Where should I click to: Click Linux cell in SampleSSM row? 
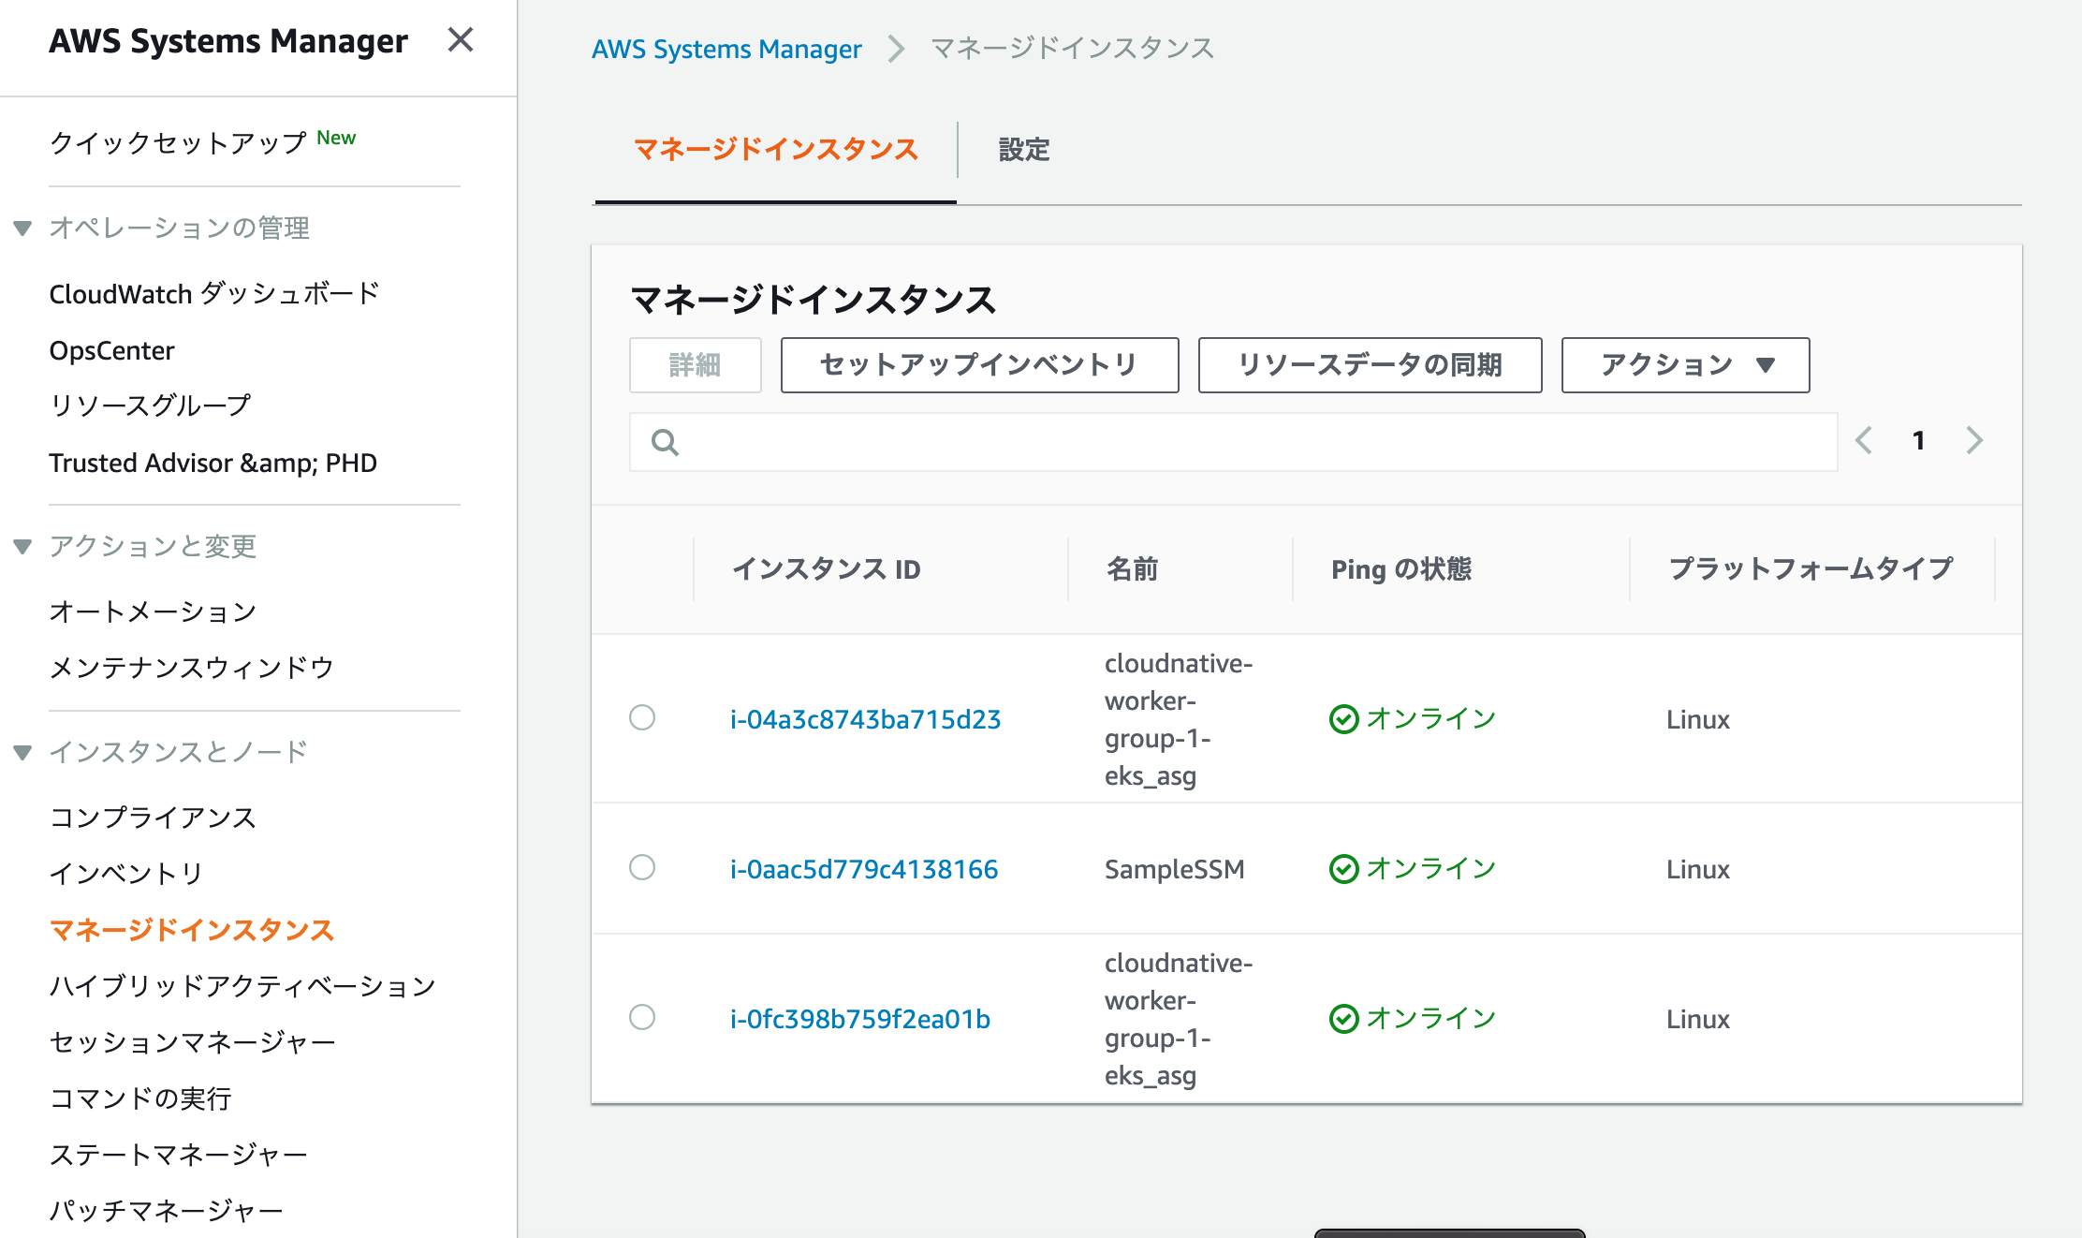click(x=1698, y=869)
